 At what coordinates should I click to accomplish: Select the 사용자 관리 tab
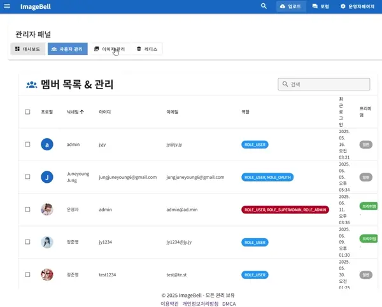pyautogui.click(x=67, y=49)
